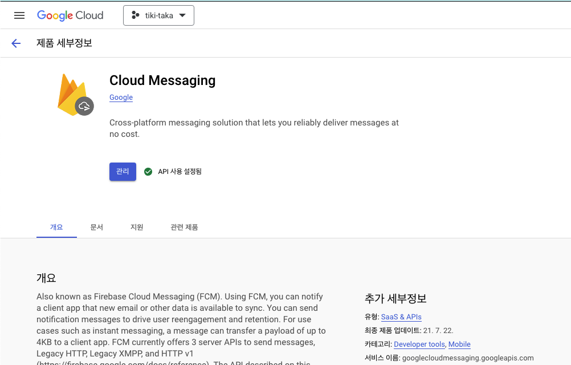
Task: Click the Cloud Messaging Firebase logo
Action: (x=75, y=95)
